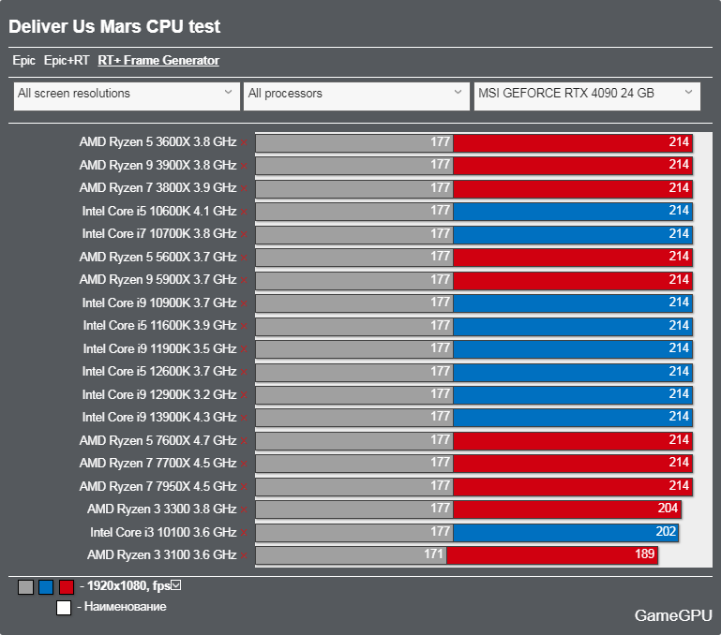Click the blue legend color swatch

(46, 586)
